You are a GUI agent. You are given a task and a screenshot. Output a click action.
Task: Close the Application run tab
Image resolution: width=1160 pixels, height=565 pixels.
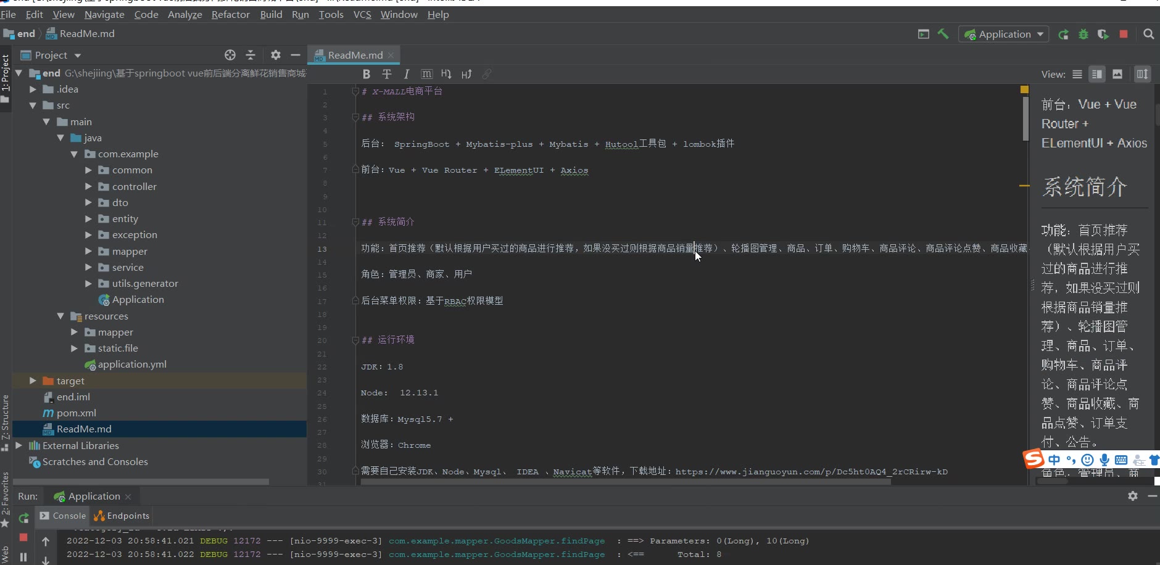(x=128, y=497)
